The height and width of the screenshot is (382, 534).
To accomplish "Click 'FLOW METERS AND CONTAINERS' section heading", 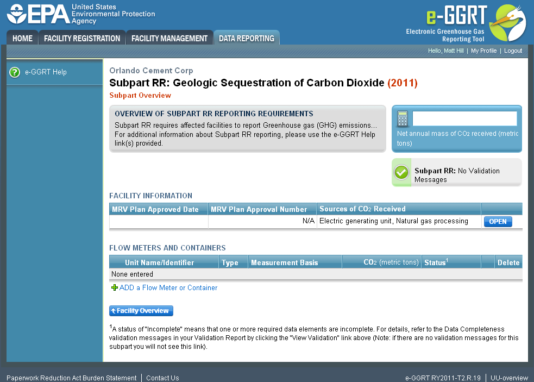I will [x=167, y=248].
